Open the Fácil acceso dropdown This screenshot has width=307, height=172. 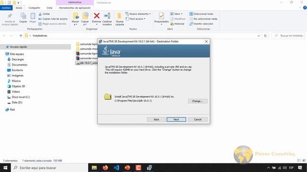coord(135,19)
